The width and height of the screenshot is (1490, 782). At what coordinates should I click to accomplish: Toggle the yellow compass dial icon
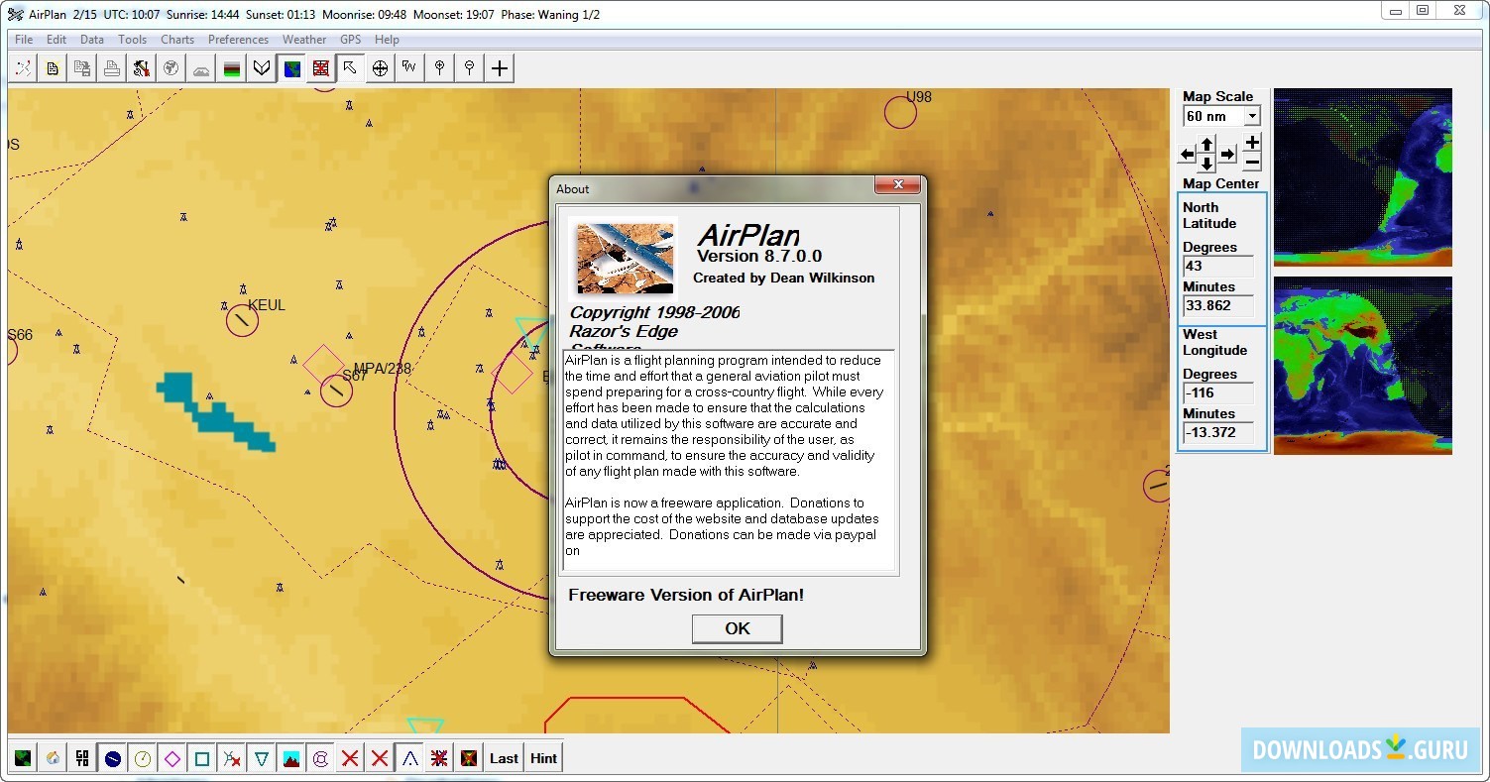142,758
